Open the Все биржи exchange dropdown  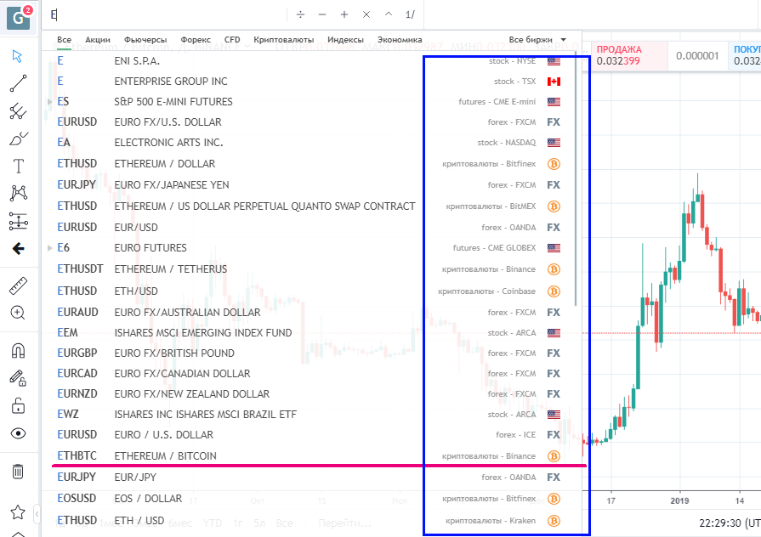tap(537, 40)
